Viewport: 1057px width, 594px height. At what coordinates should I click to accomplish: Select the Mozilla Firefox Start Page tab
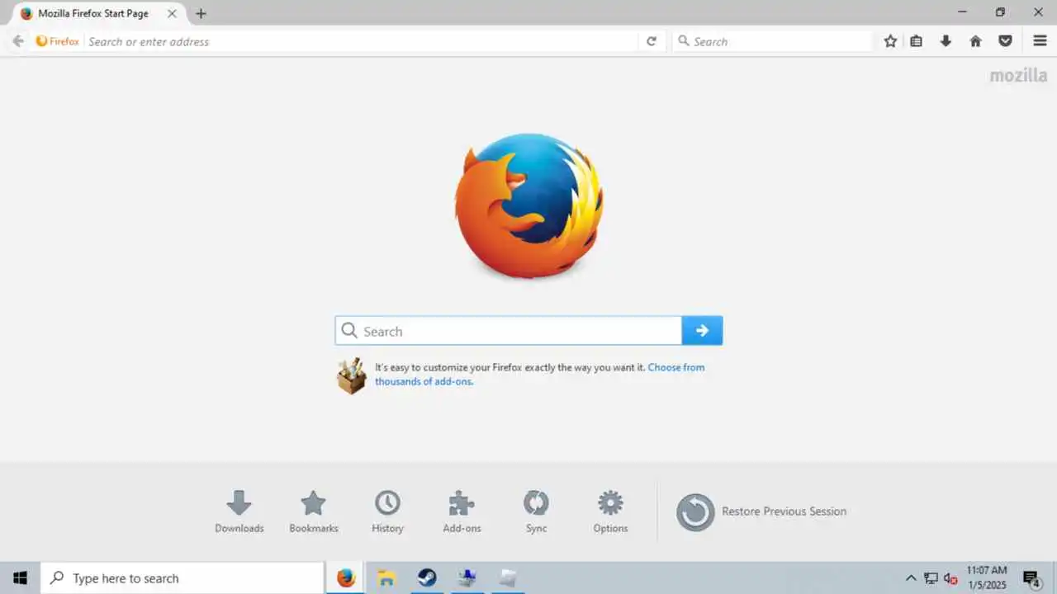click(99, 14)
